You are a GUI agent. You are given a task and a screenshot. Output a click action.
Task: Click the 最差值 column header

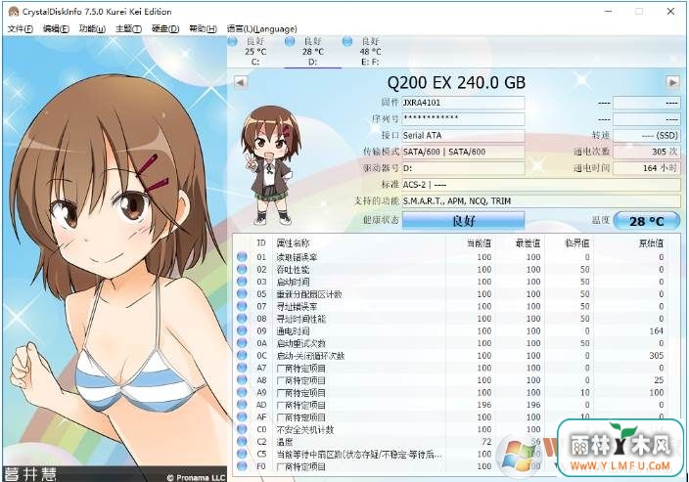point(520,242)
